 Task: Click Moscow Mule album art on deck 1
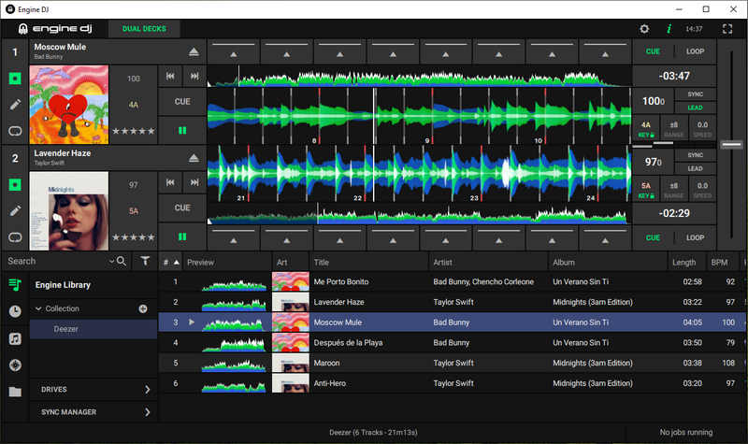coord(69,105)
